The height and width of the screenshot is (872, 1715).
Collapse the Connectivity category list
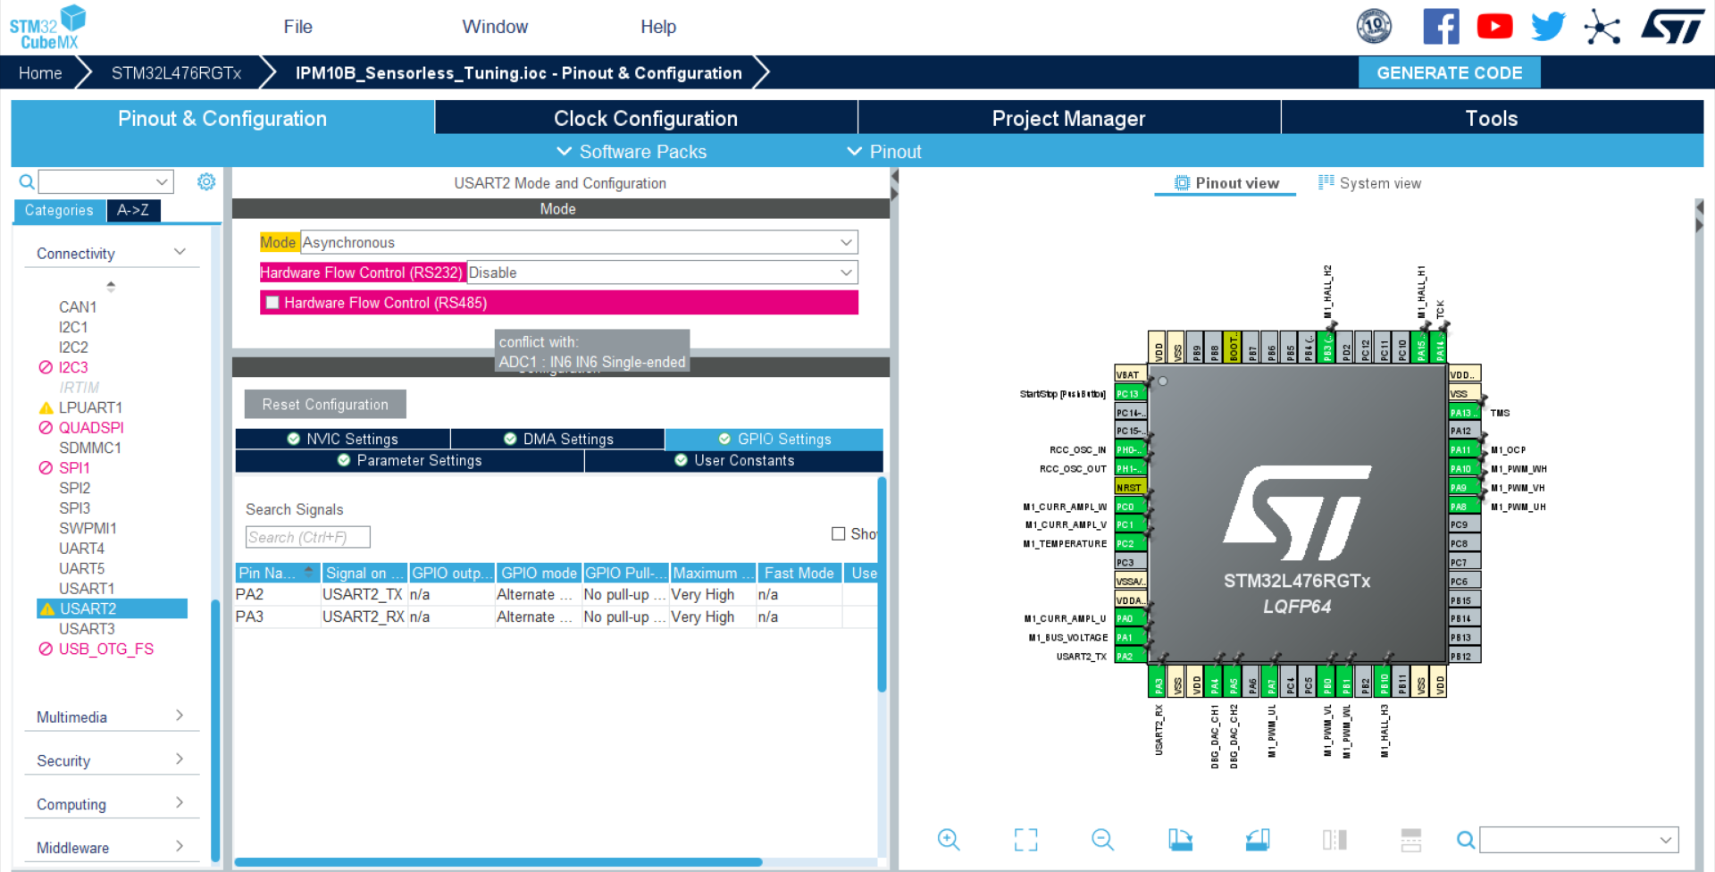(180, 252)
